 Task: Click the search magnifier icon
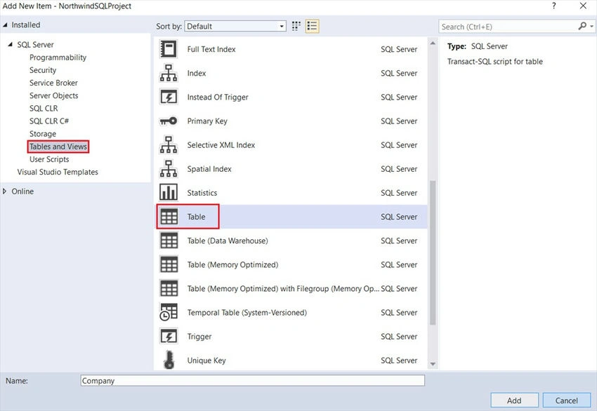coord(582,26)
